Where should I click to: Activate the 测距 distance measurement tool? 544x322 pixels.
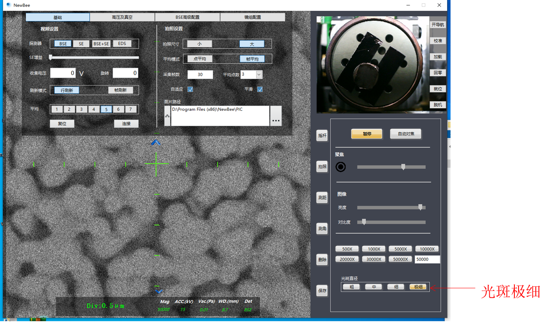322,197
